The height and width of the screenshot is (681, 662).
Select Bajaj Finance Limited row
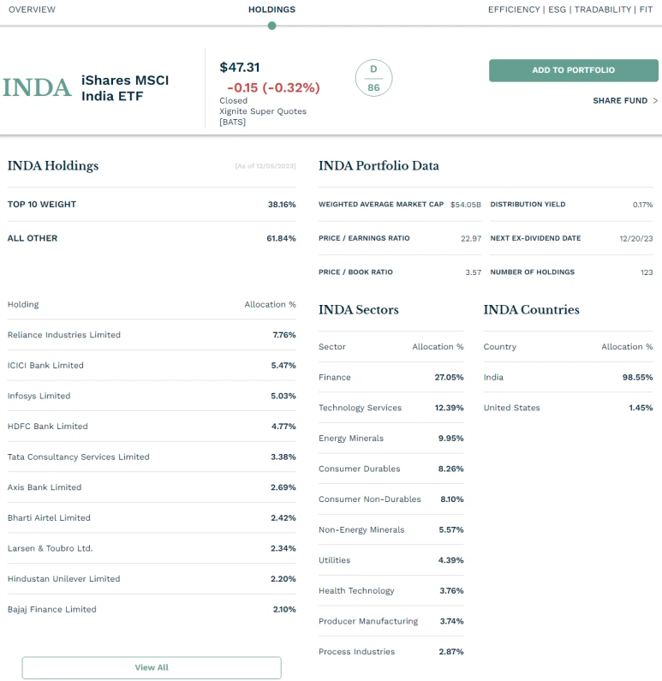coord(152,609)
